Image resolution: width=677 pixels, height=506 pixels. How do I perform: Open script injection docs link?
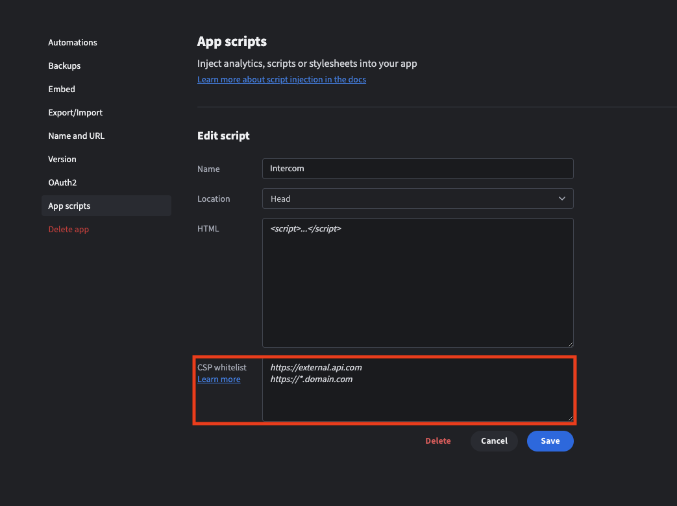click(x=282, y=79)
